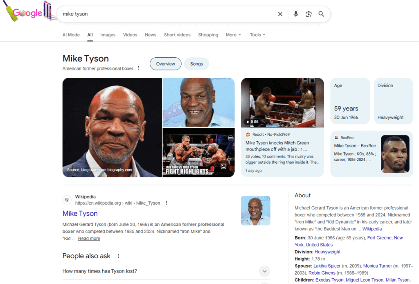Screen dimensions: 419x284
Task: Expand 'How many times has Tyson lost?'
Action: (264, 271)
